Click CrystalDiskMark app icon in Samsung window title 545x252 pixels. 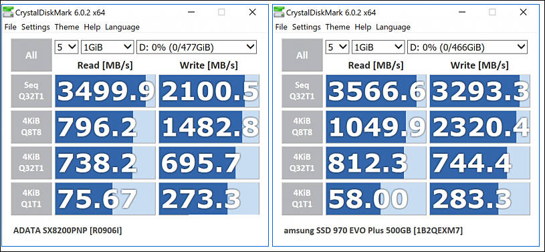279,13
